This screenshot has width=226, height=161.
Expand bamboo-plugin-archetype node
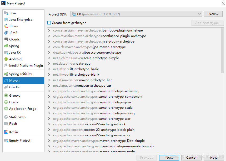tap(49, 30)
